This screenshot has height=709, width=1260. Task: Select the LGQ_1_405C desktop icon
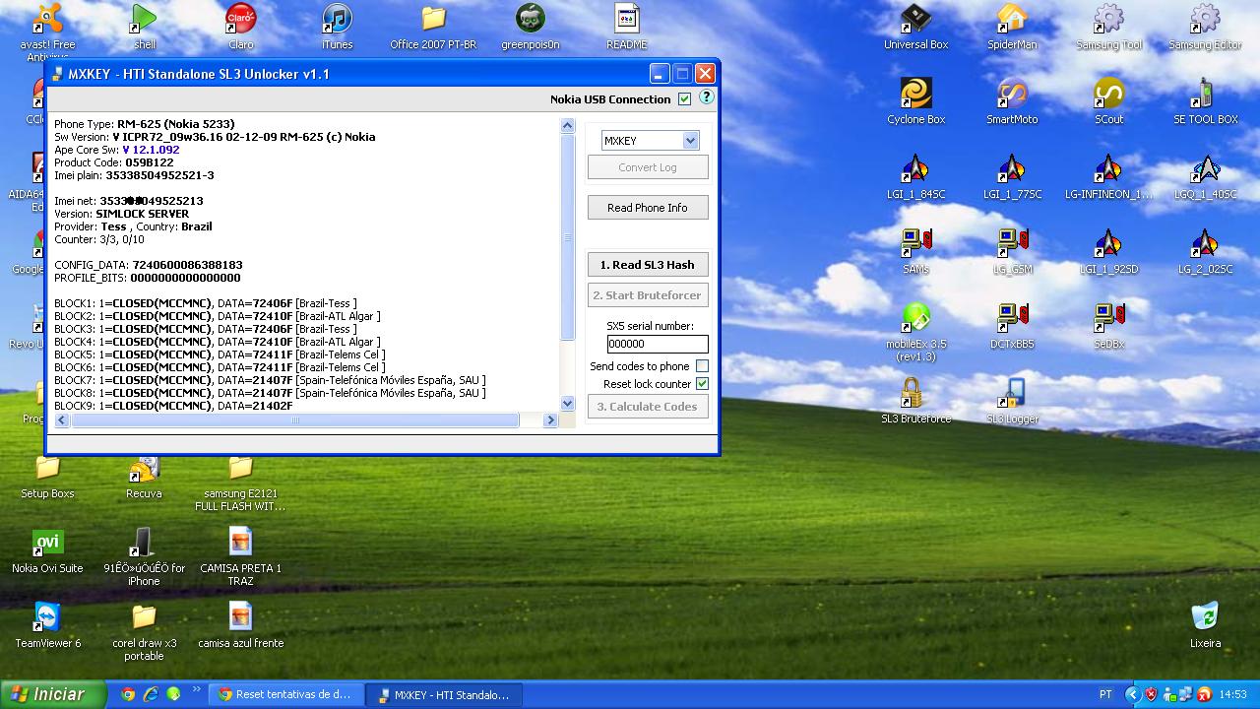click(1205, 176)
